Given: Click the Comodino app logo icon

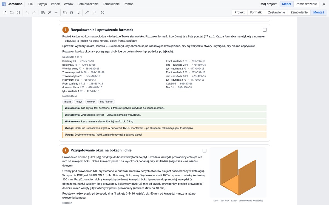Looking at the screenshot, I should pyautogui.click(x=4, y=4).
